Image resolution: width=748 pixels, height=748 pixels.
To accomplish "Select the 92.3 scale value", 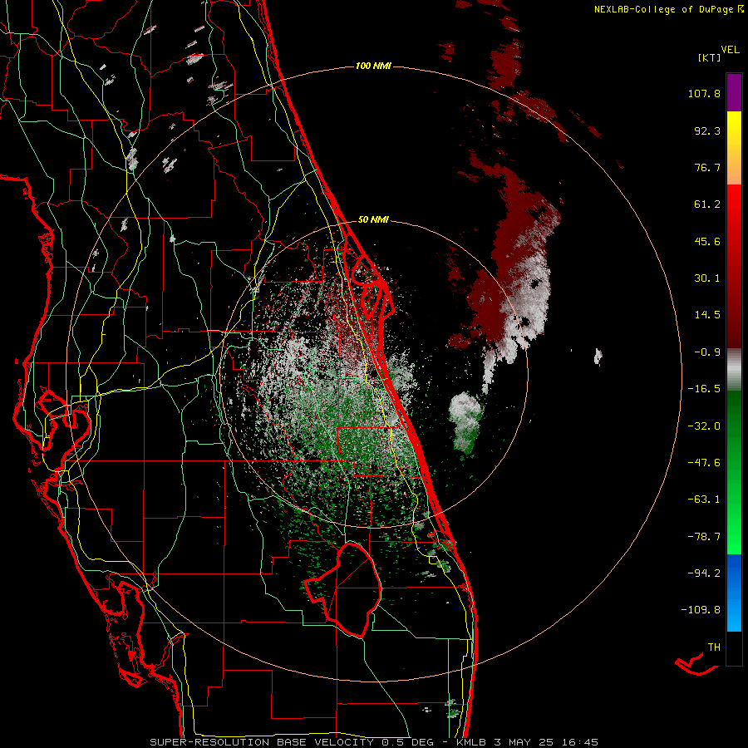I will point(707,130).
